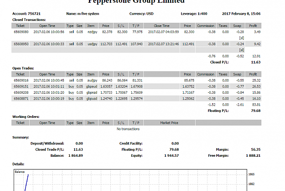This screenshot has width=285, height=191.
Task: Select the gbpnzd item cell
Action: 92,92
